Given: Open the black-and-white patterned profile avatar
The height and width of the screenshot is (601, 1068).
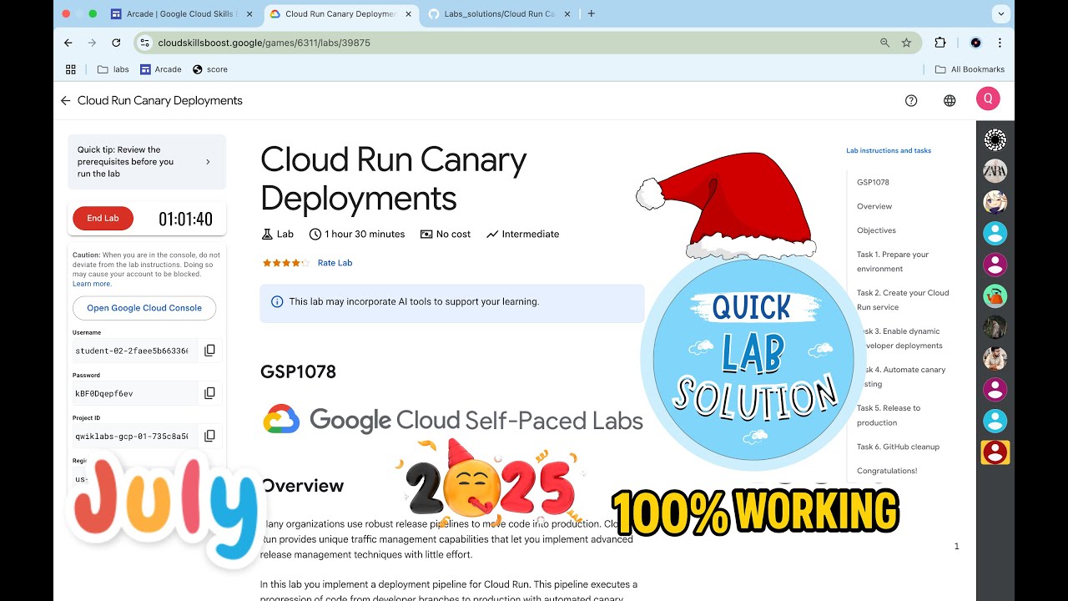Looking at the screenshot, I should pyautogui.click(x=995, y=139).
